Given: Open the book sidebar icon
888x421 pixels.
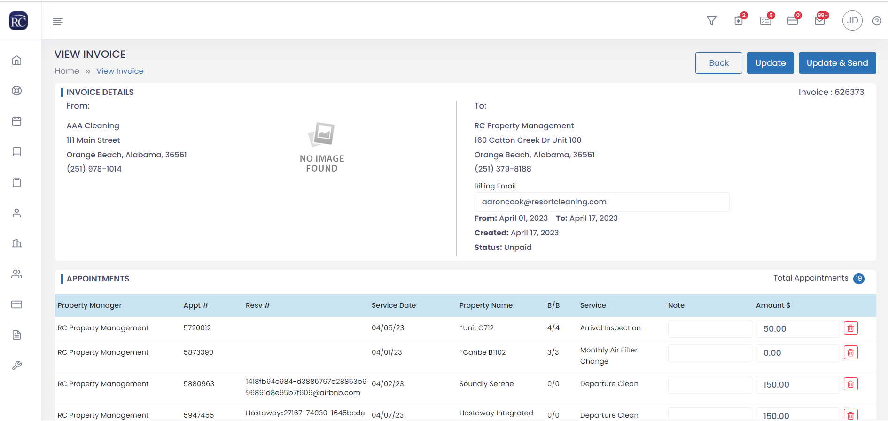Looking at the screenshot, I should [x=17, y=152].
